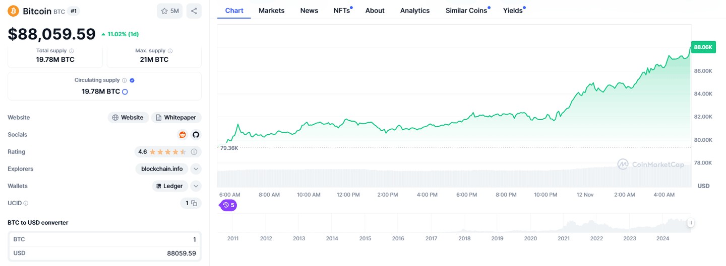Switch to the Chart tab
Viewport: 726px width, 266px height.
click(x=234, y=11)
